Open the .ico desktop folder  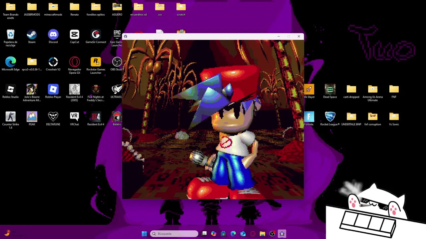click(159, 9)
